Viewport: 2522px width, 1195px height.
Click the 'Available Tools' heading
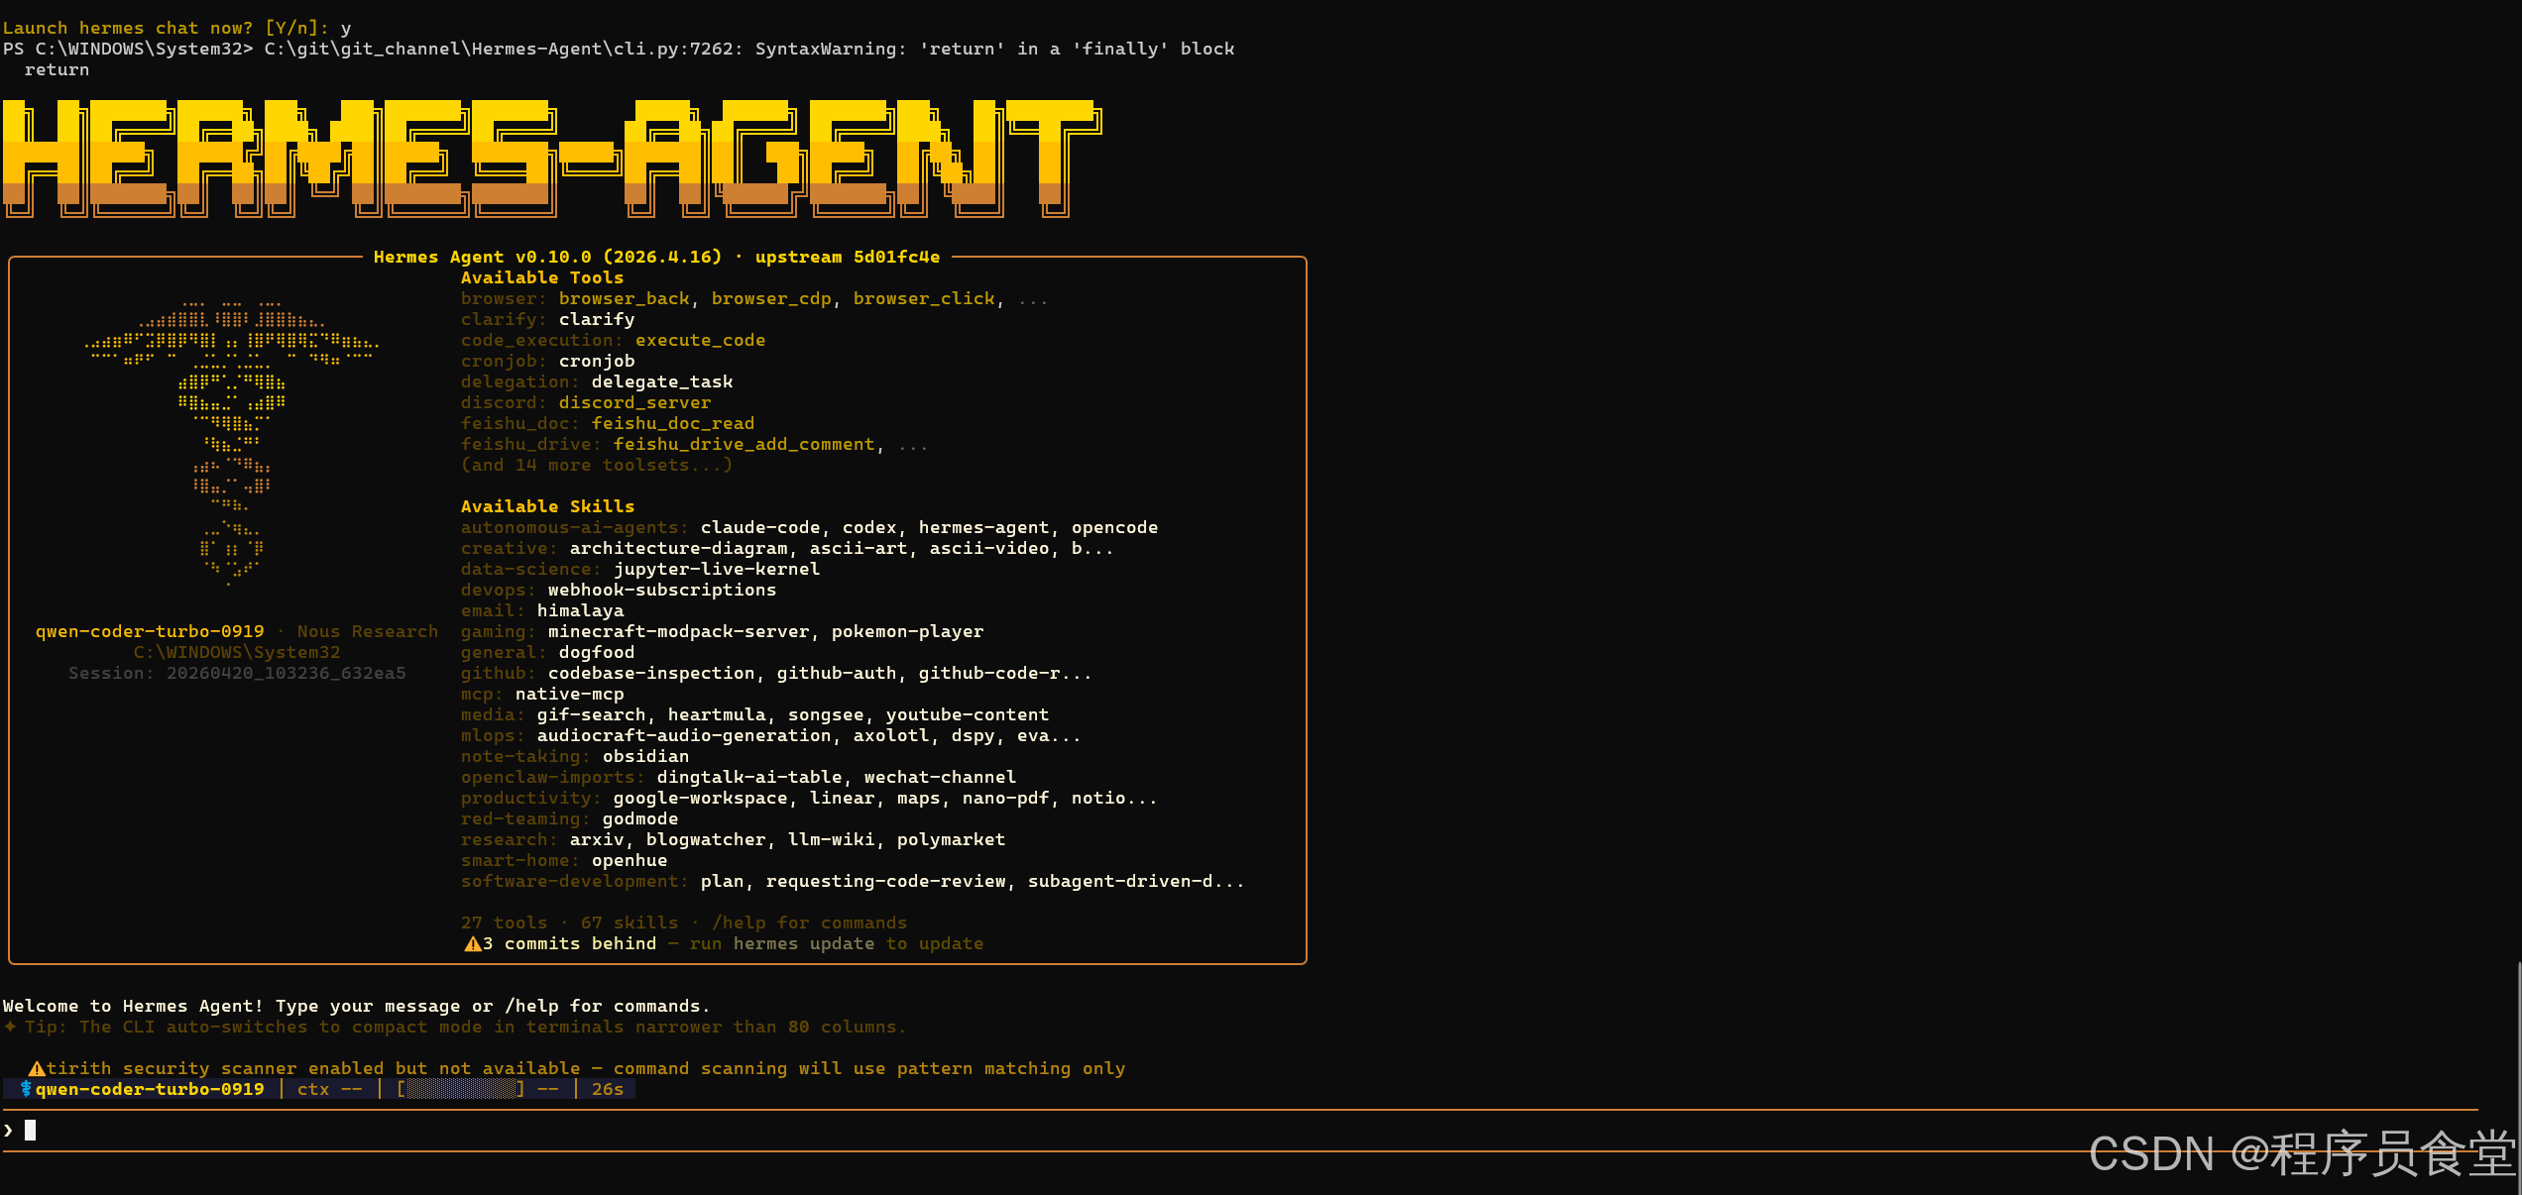tap(541, 278)
